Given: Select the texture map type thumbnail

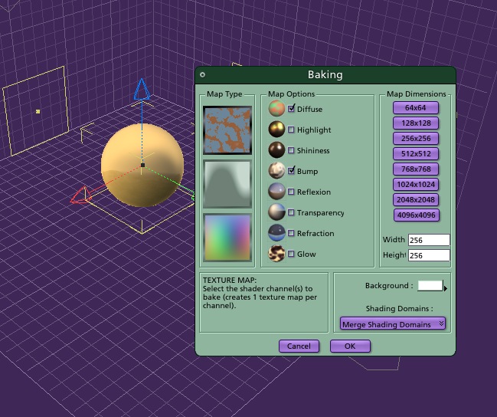Looking at the screenshot, I should (227, 130).
